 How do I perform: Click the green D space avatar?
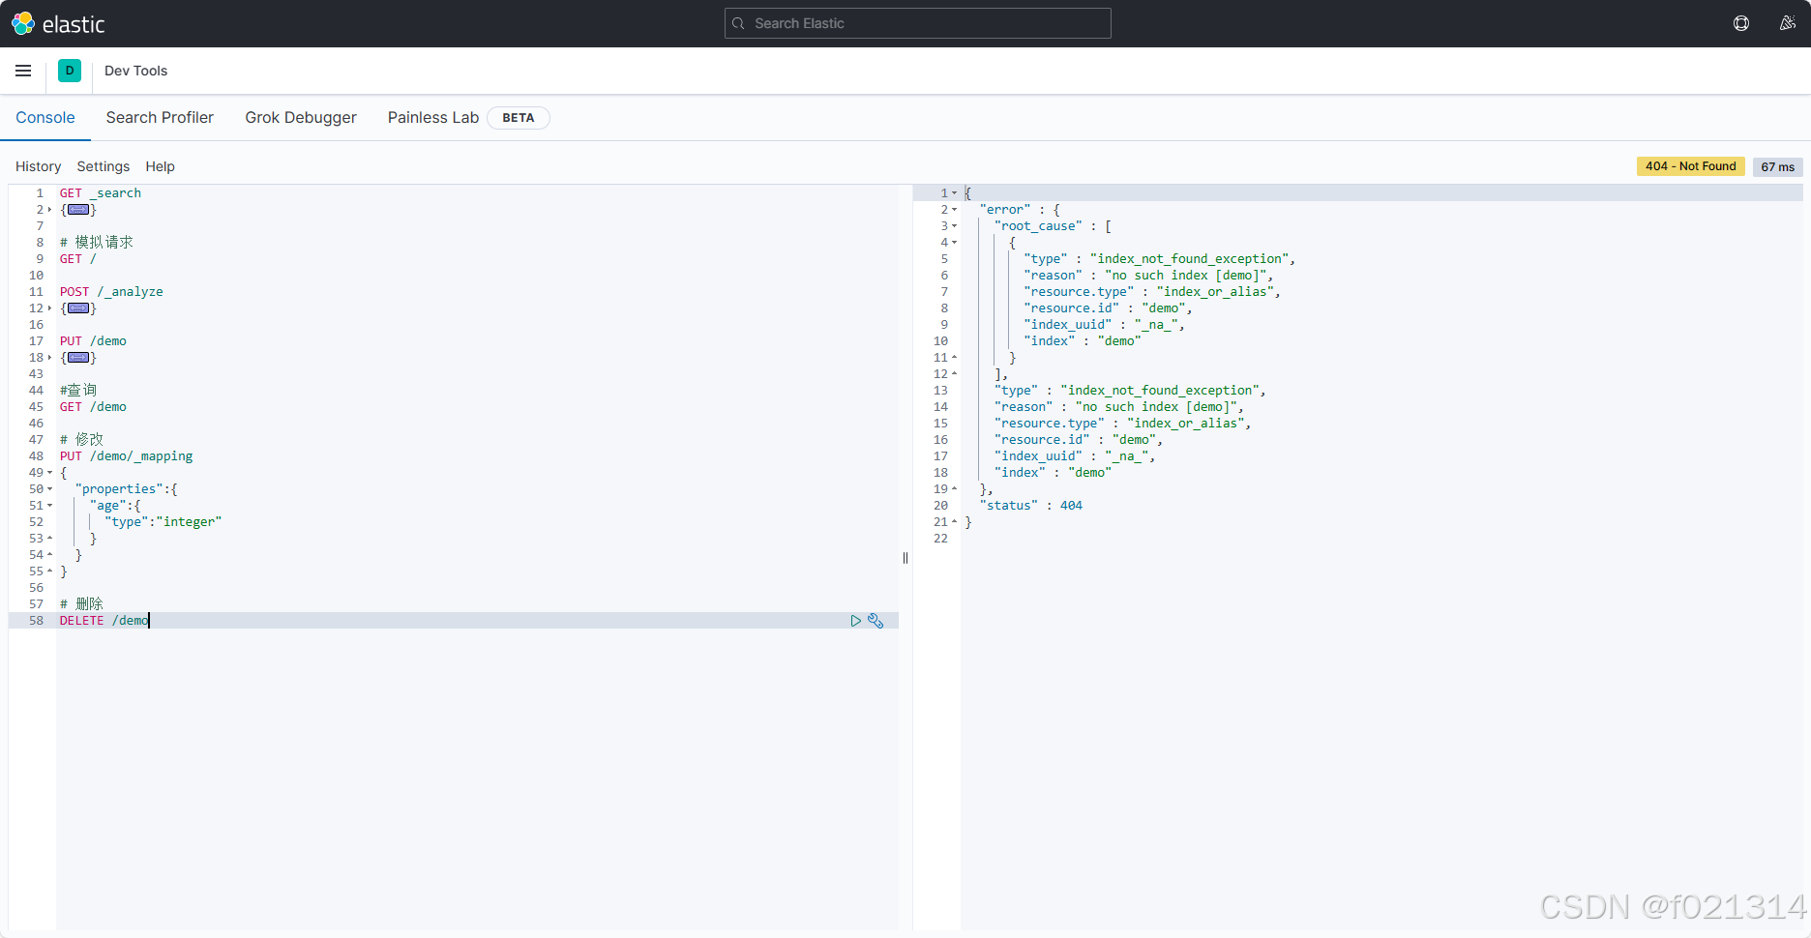point(70,71)
